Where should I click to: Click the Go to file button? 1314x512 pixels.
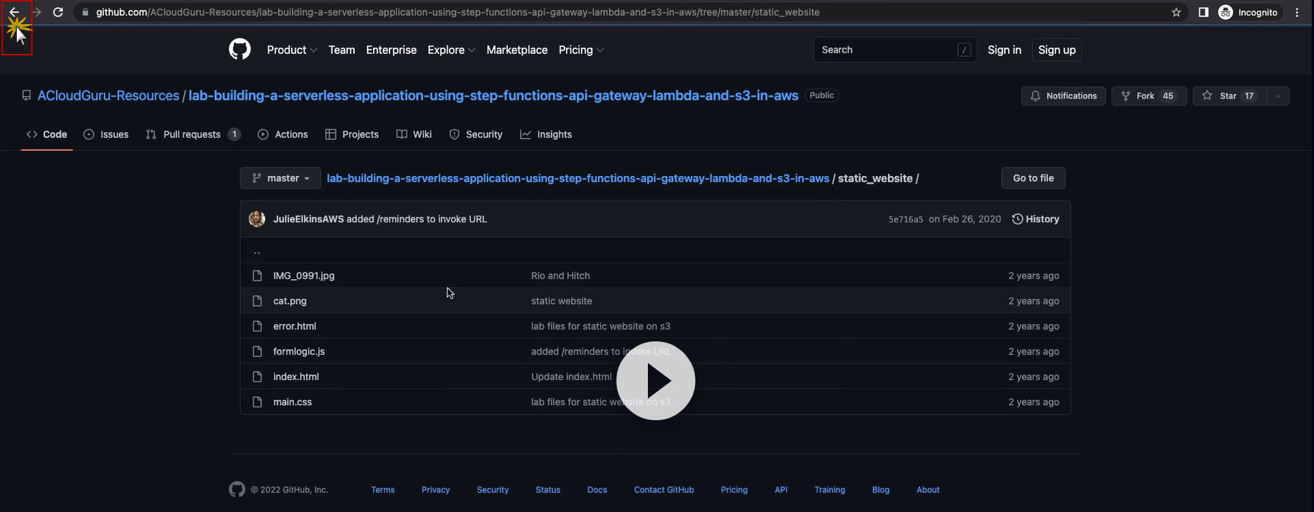tap(1033, 178)
